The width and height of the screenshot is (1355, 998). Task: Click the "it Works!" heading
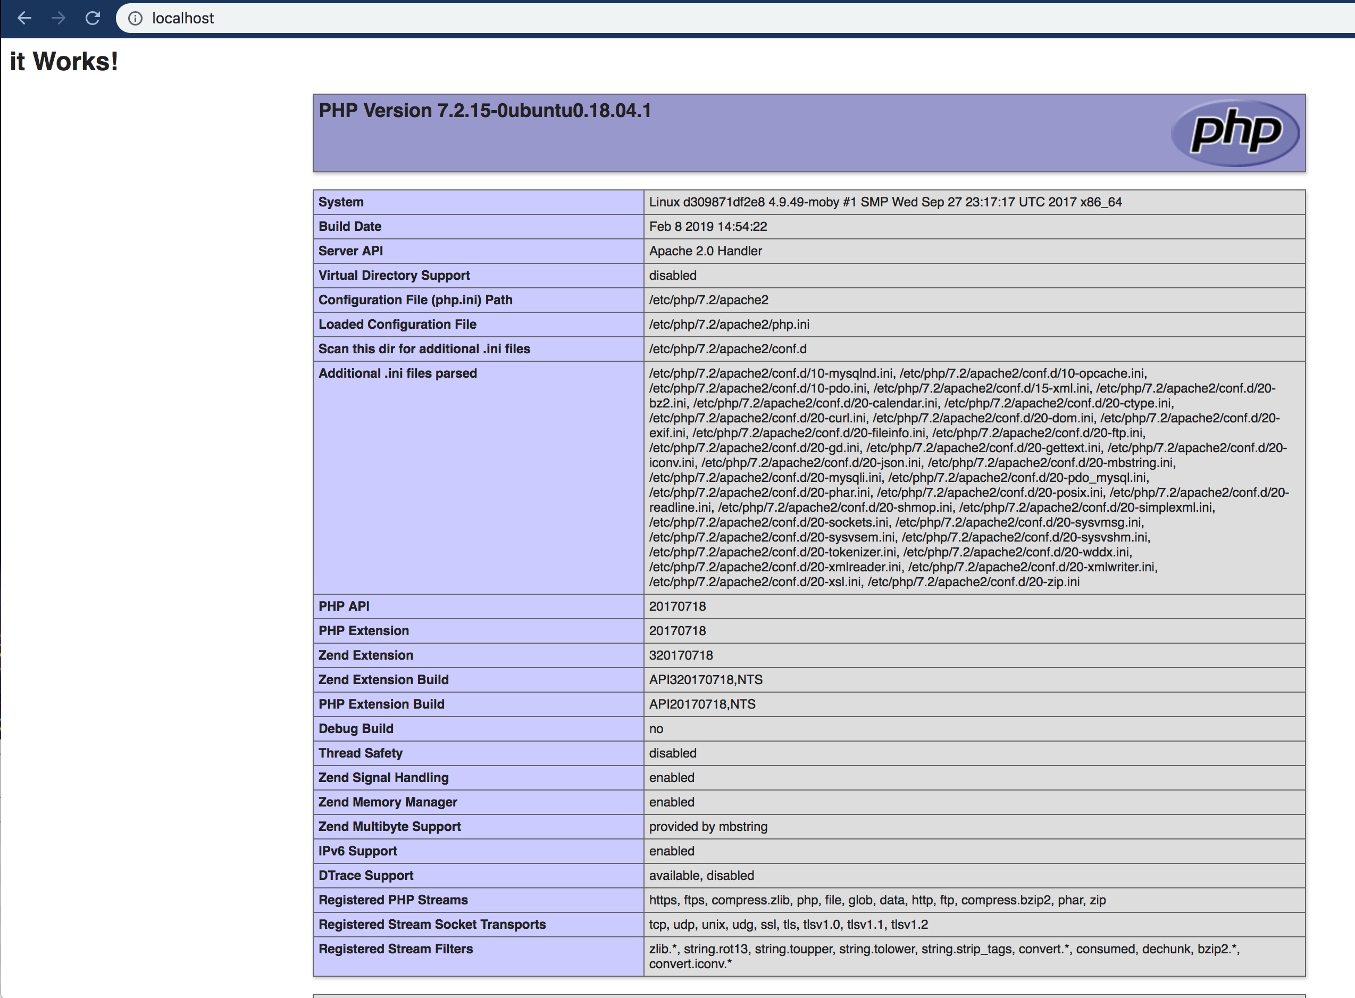[x=64, y=62]
